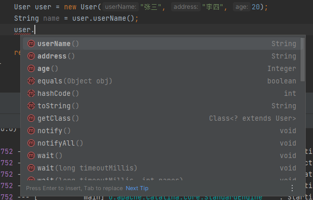The image size is (313, 200).
Task: Click the method icon beside notify()
Action: [x=31, y=131]
